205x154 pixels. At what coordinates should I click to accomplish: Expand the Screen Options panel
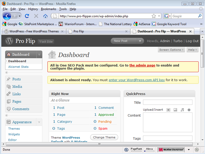tap(171, 50)
